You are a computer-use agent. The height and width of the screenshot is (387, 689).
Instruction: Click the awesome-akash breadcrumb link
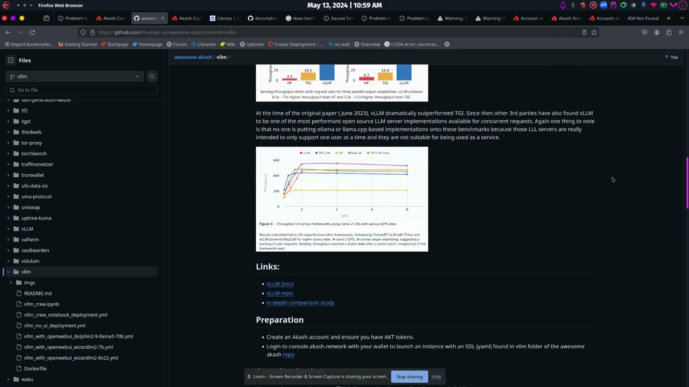pos(193,57)
